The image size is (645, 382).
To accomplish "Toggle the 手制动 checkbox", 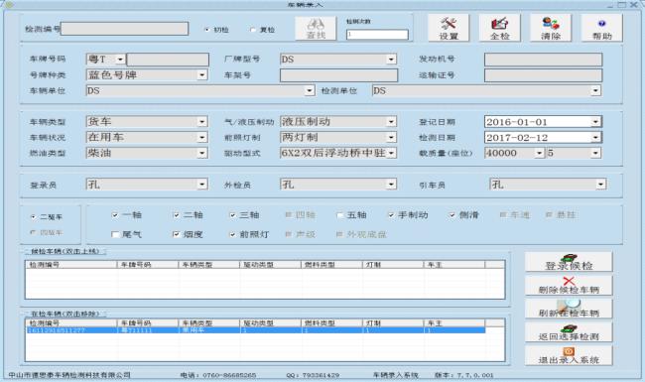I will point(391,215).
